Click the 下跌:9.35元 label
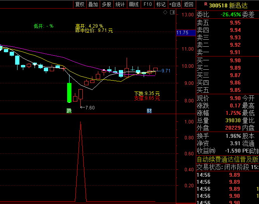The image size is (259, 204). 147,93
